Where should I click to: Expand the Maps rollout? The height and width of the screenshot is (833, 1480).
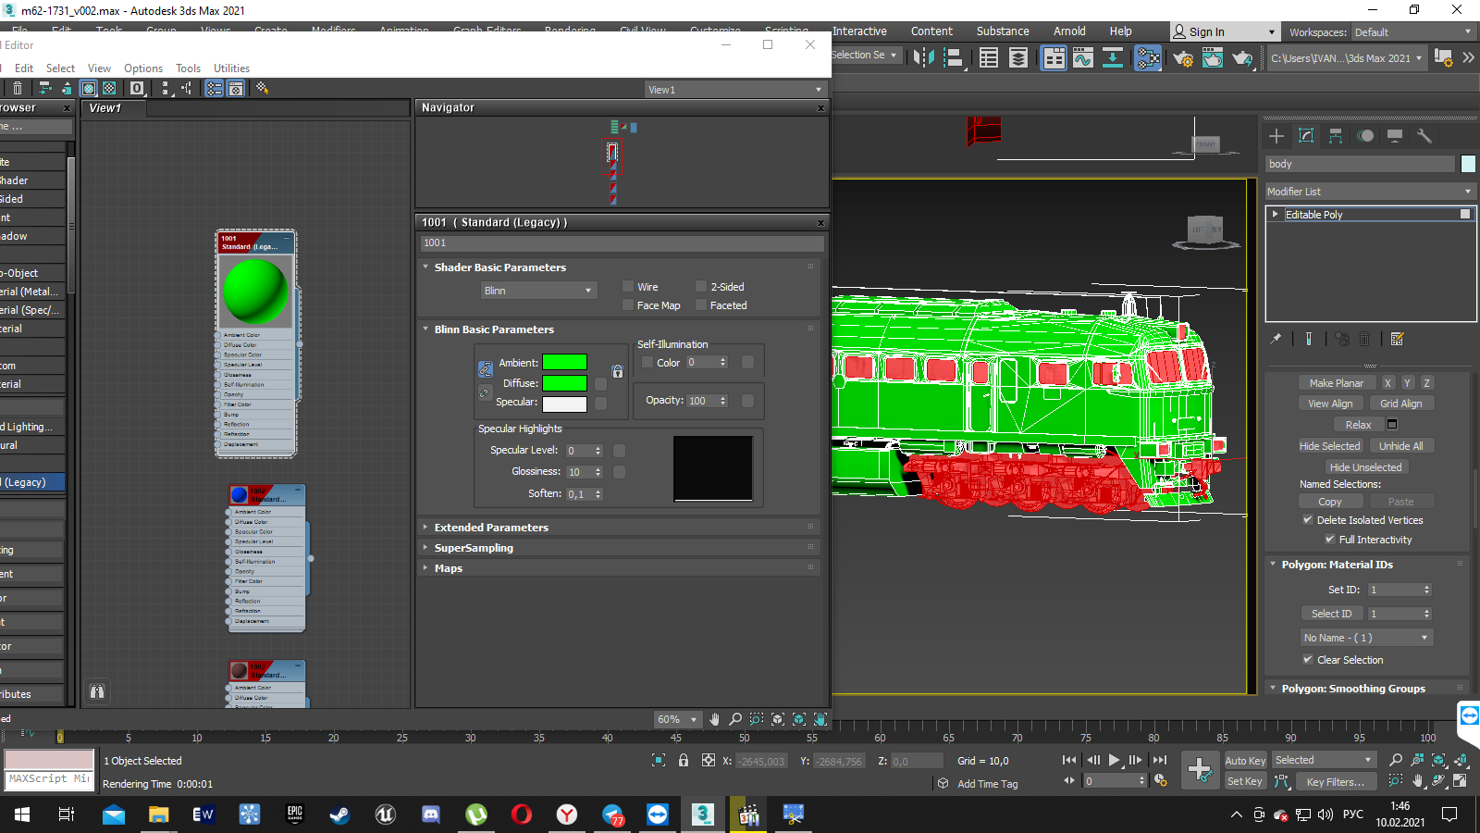pyautogui.click(x=449, y=568)
